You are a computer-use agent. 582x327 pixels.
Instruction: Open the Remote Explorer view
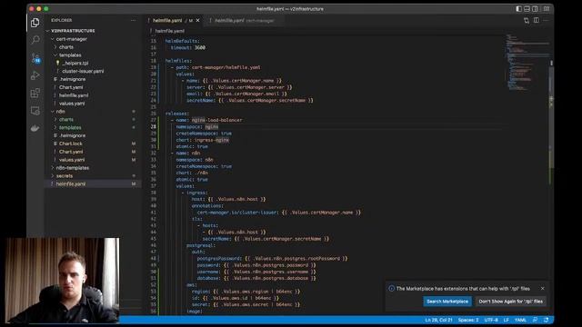(x=35, y=111)
